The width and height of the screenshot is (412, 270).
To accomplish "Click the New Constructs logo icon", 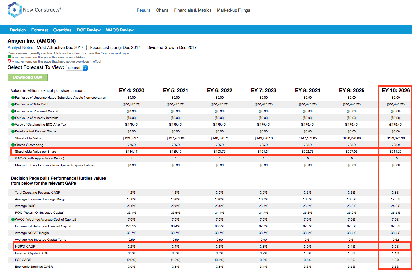I will tap(14, 10).
